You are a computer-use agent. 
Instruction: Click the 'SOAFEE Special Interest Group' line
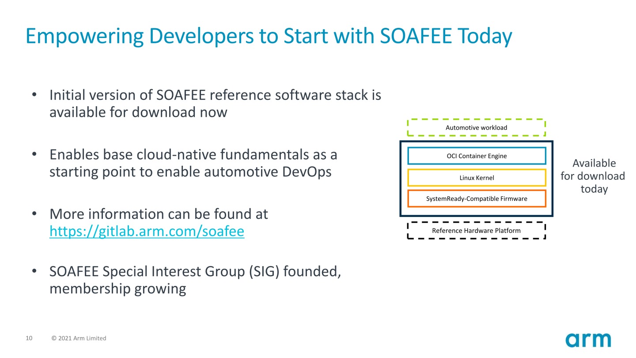(195, 271)
